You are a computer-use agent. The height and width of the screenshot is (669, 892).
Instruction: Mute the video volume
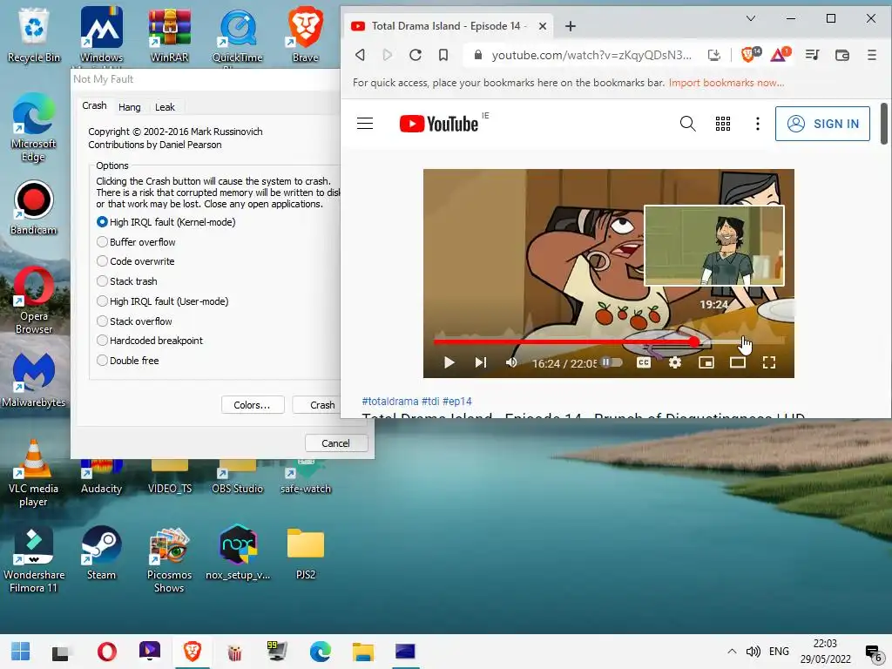click(511, 362)
